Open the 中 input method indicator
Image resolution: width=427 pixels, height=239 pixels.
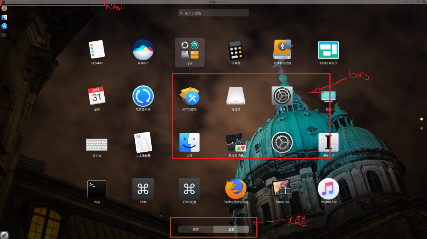point(406,2)
